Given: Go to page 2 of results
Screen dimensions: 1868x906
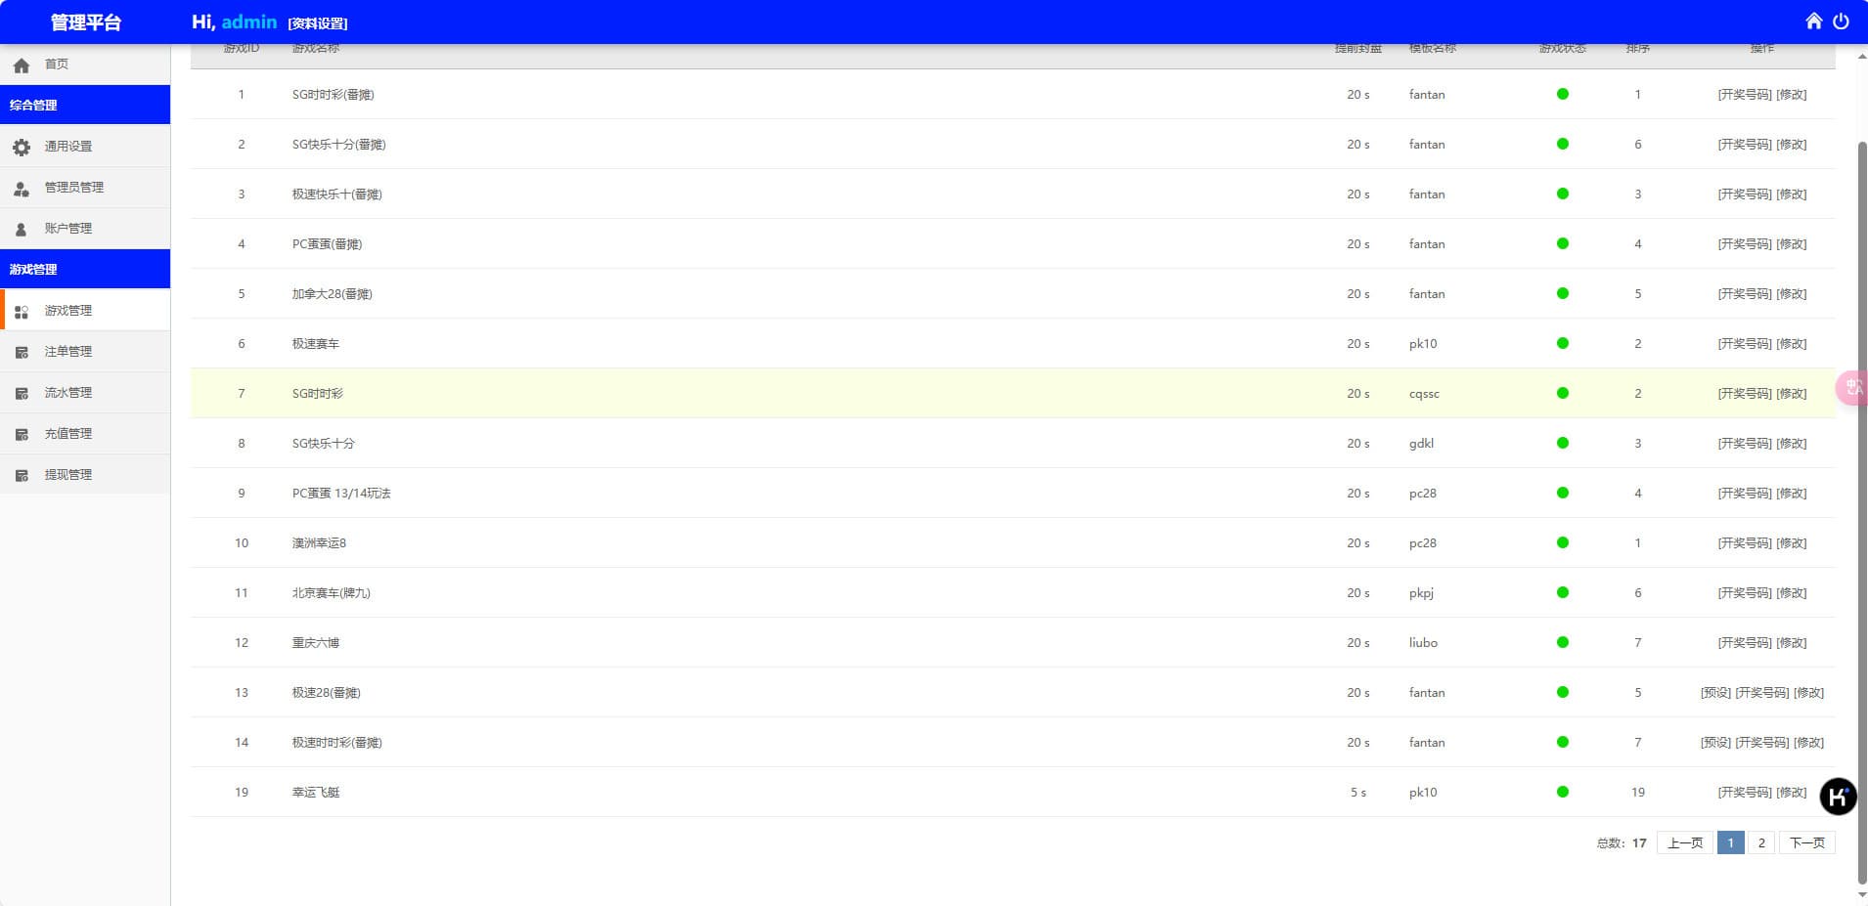Looking at the screenshot, I should pos(1760,842).
